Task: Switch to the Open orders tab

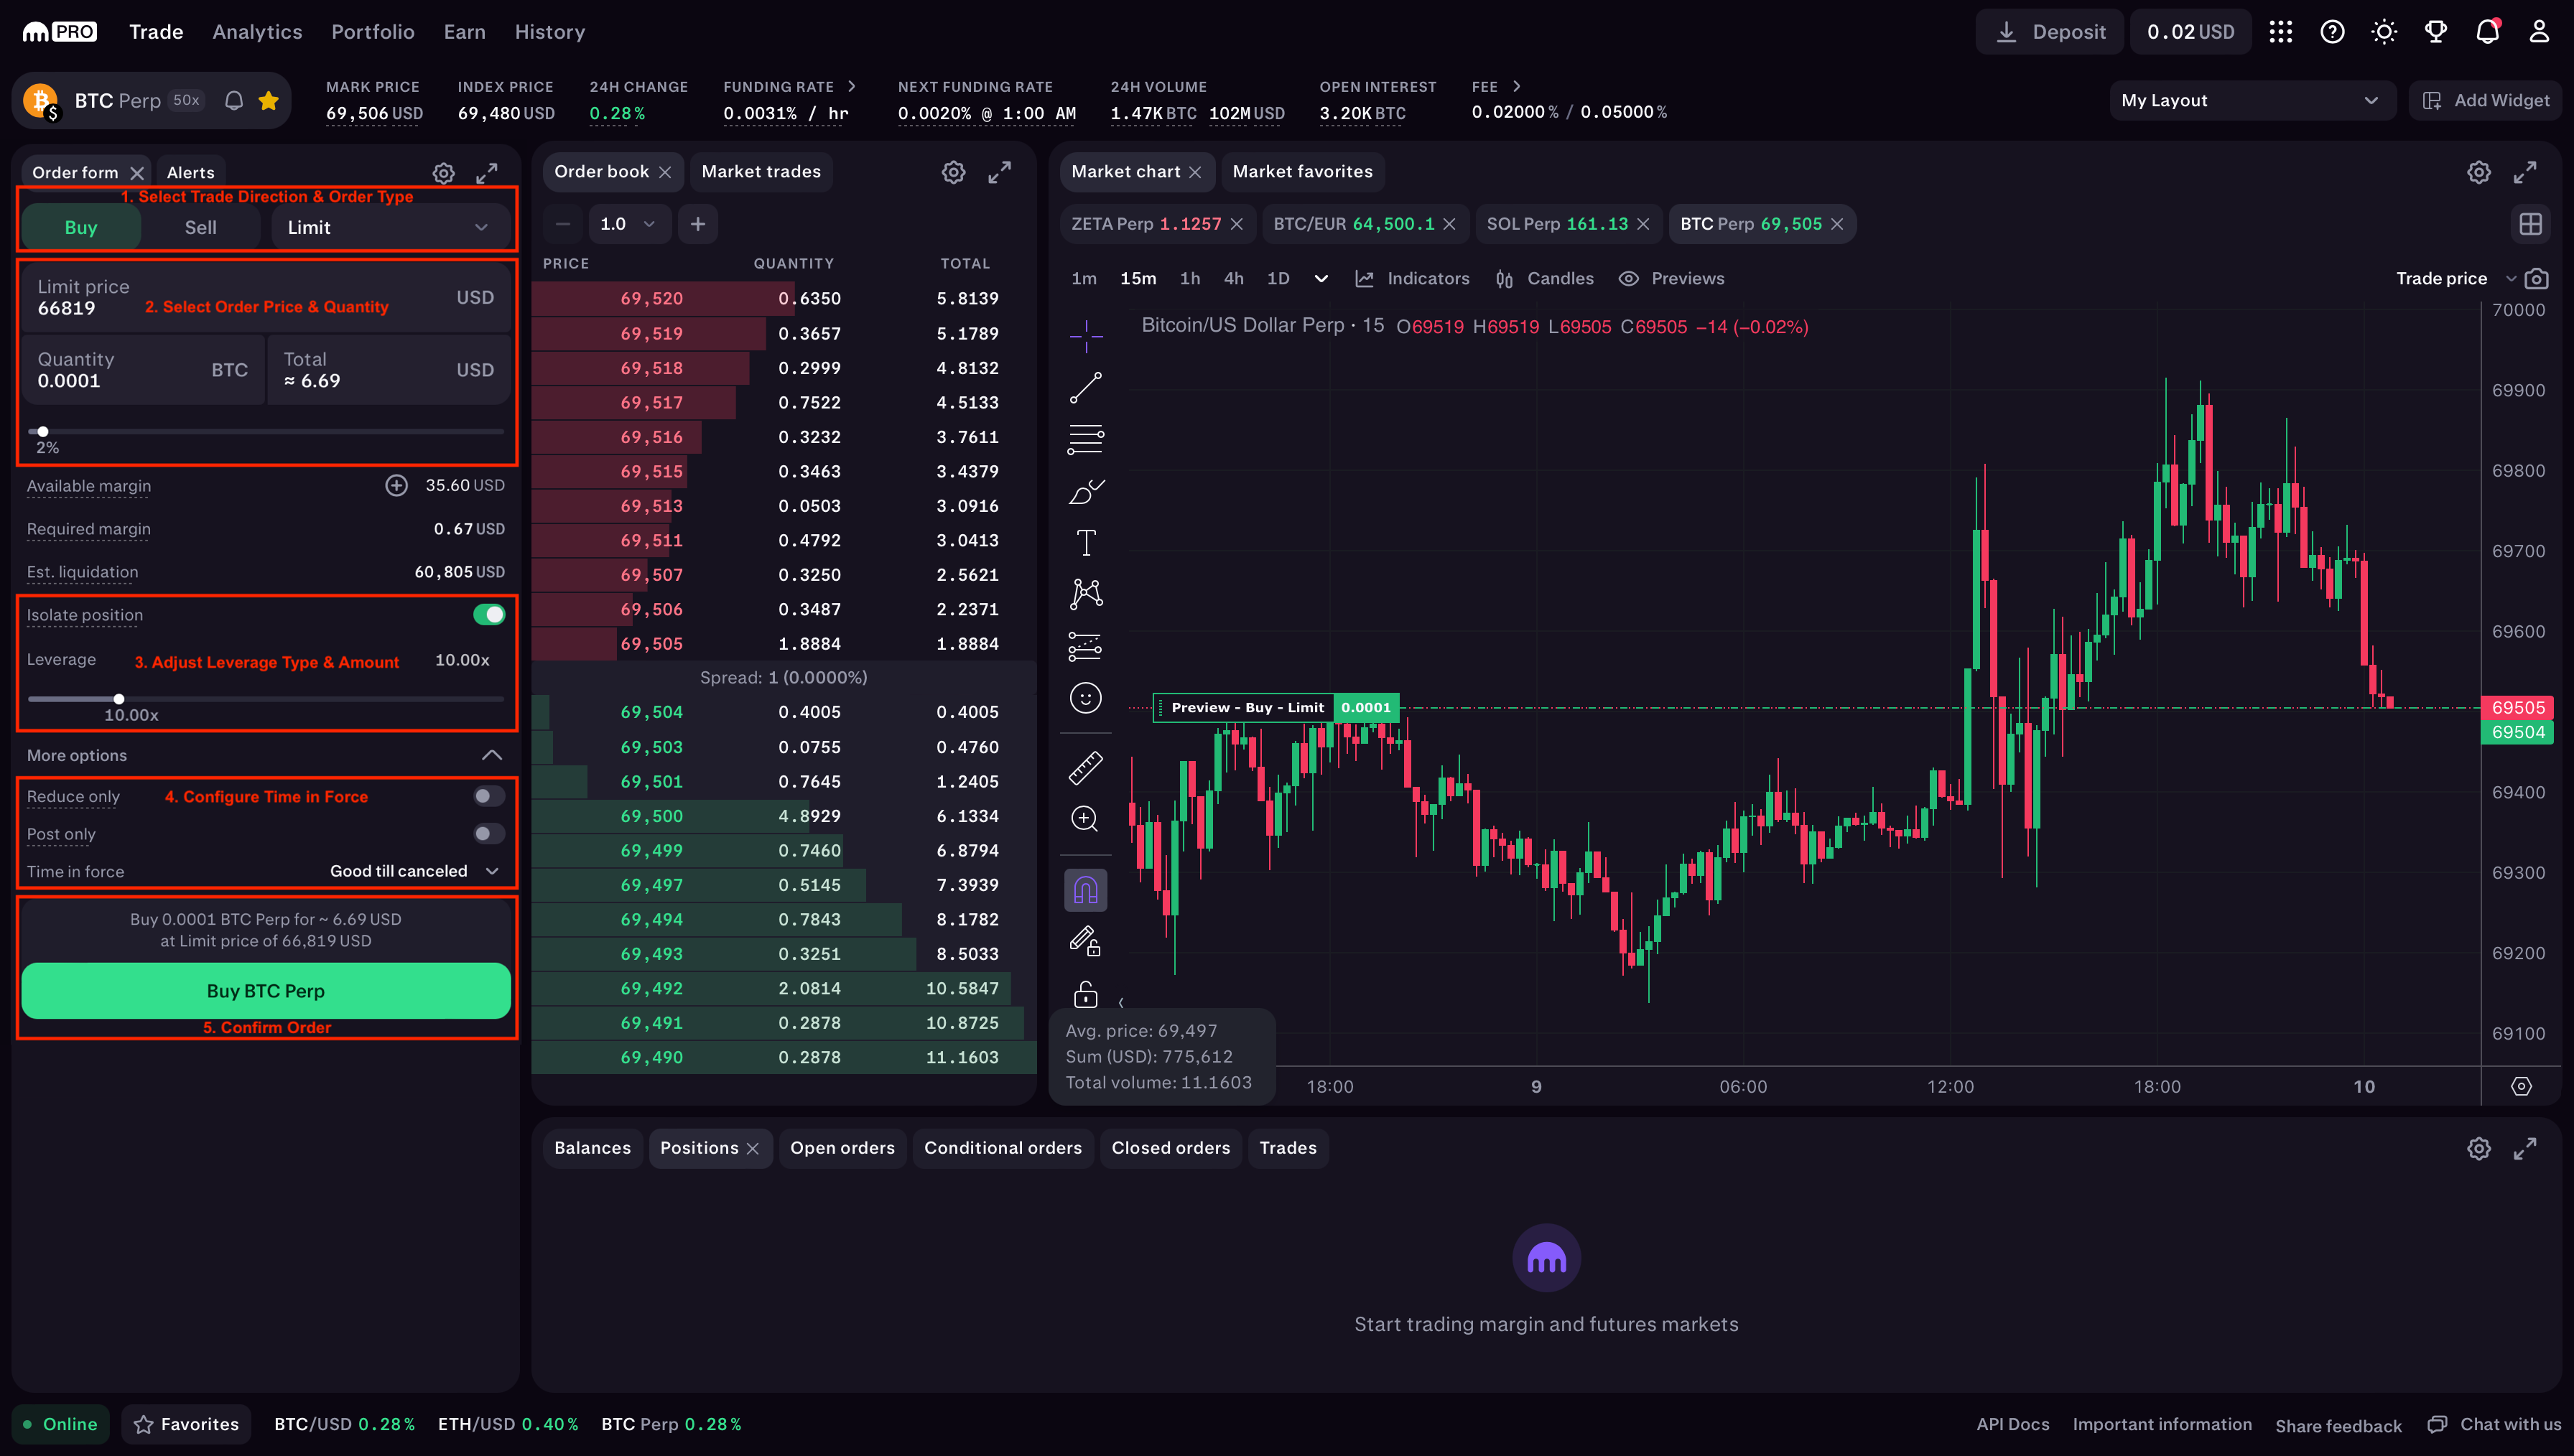Action: pyautogui.click(x=842, y=1149)
